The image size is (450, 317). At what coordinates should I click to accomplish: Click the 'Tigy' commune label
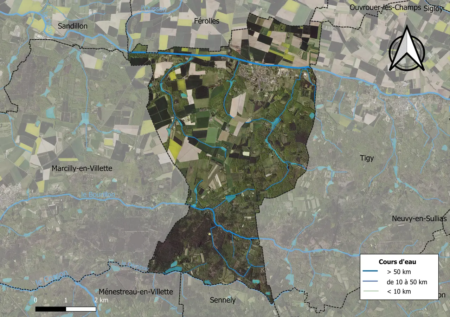[x=367, y=158]
